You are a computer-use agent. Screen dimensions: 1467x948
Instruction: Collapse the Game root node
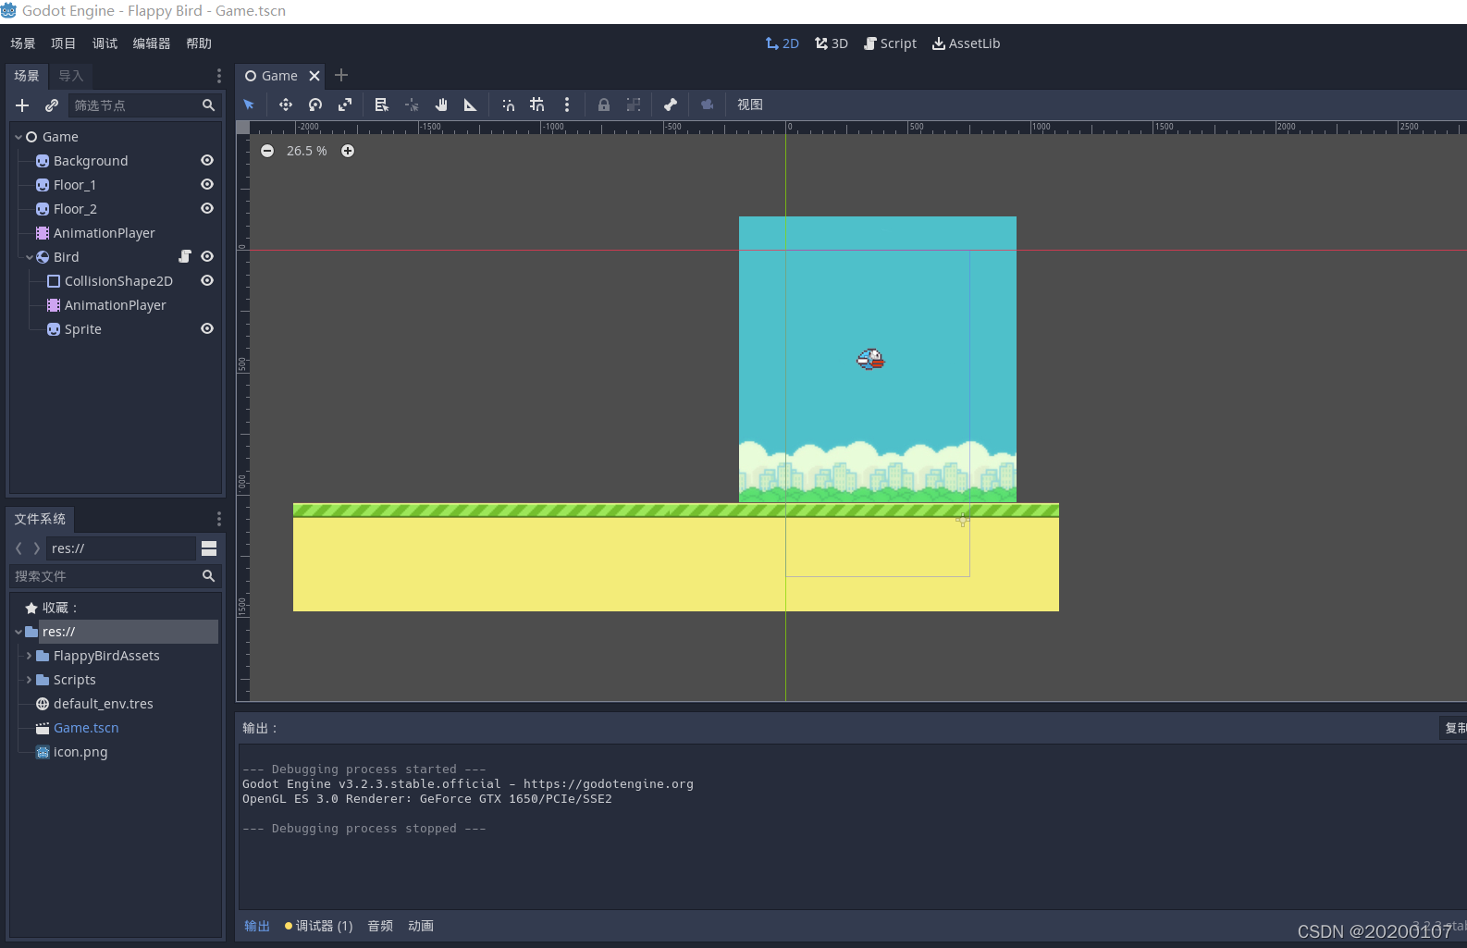pos(18,137)
